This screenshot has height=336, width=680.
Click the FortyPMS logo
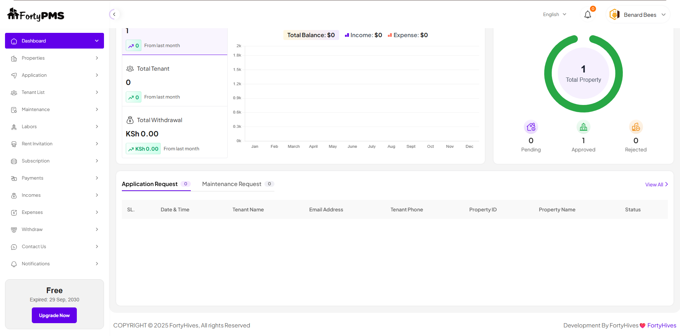tap(36, 15)
